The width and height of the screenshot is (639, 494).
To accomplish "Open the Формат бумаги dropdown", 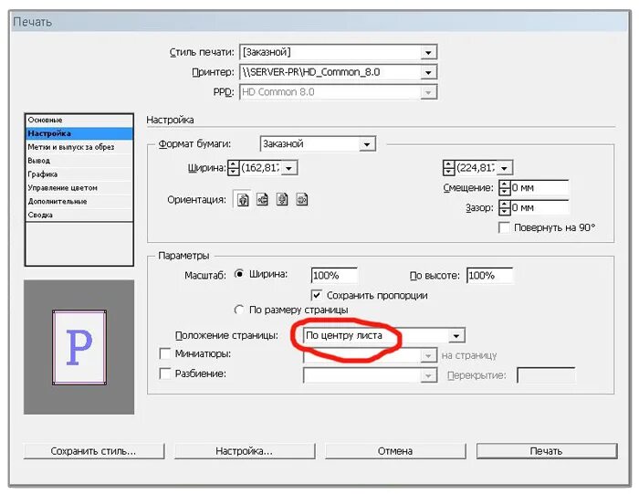I will coord(367,144).
